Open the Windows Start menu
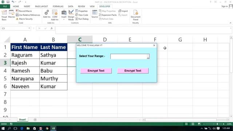233x131 pixels. (x=3, y=128)
